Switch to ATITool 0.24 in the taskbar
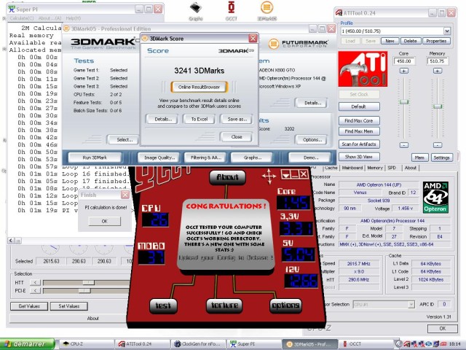Screen dimensions: 466x350 click(x=142, y=344)
